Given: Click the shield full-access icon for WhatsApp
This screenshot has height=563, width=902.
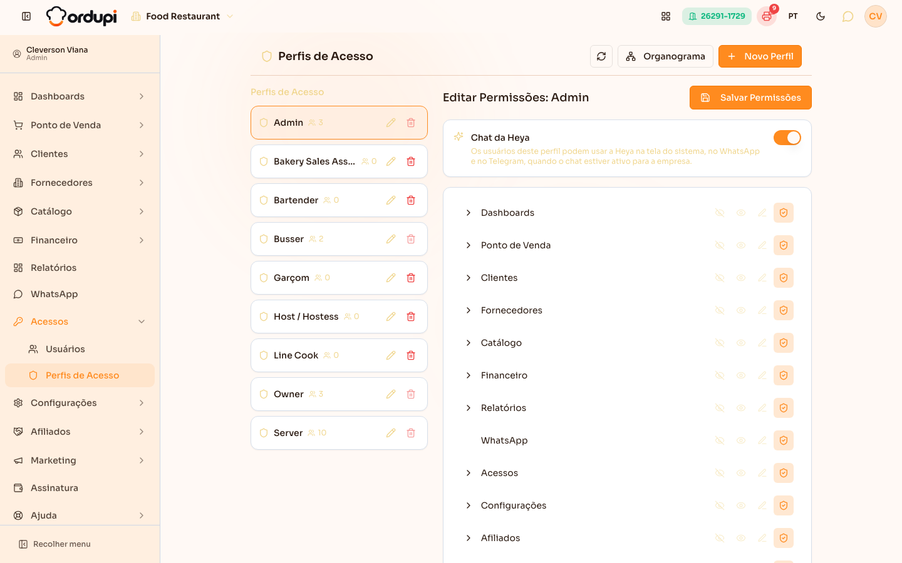Looking at the screenshot, I should coord(784,440).
